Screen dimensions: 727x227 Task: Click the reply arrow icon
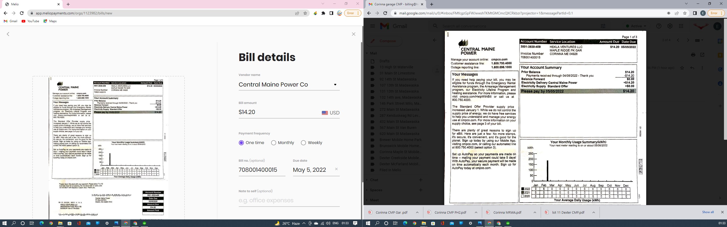pyautogui.click(x=692, y=68)
